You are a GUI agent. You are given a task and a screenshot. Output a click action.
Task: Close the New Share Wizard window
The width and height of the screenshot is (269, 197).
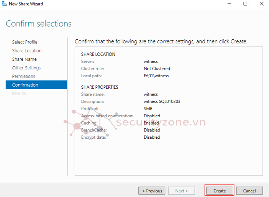coord(261,4)
